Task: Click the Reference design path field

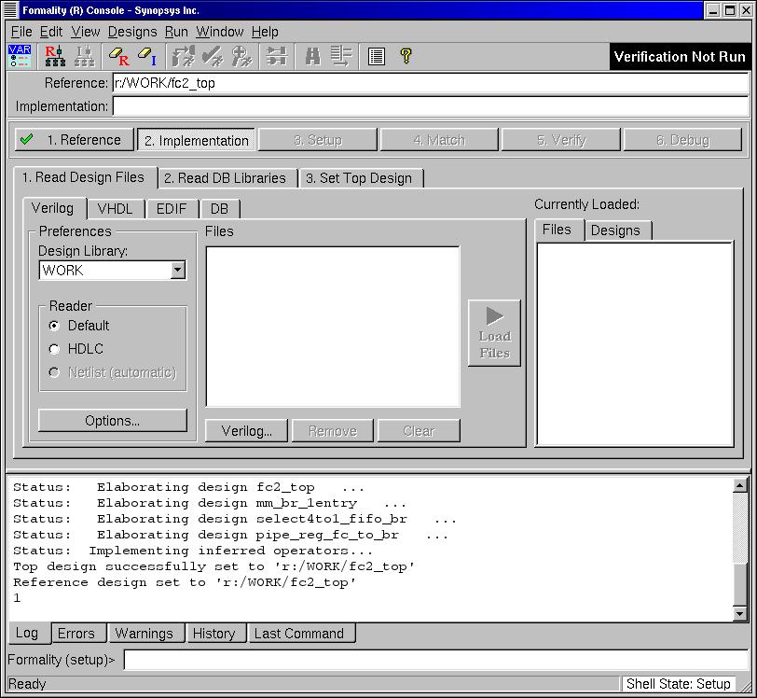Action: 431,83
